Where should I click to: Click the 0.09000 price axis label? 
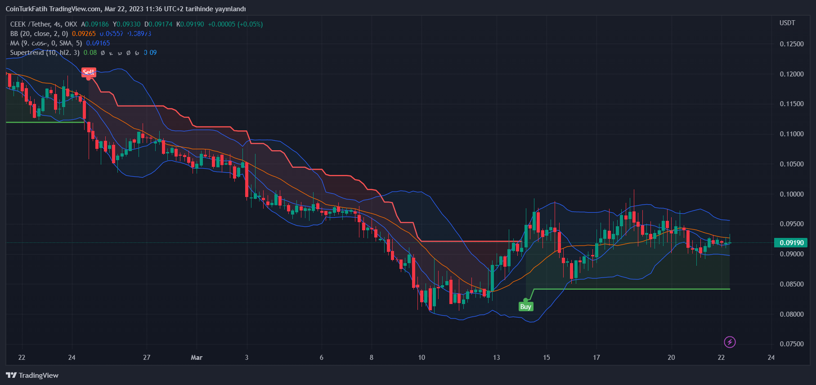tap(792, 254)
